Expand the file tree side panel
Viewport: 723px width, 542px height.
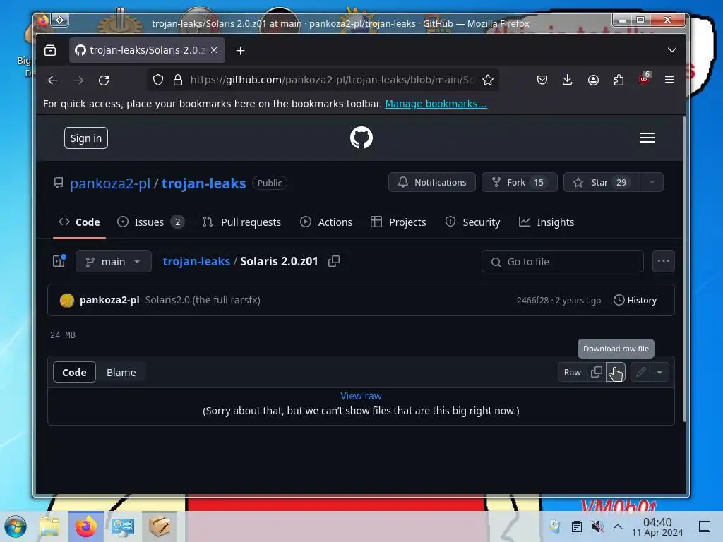click(59, 261)
